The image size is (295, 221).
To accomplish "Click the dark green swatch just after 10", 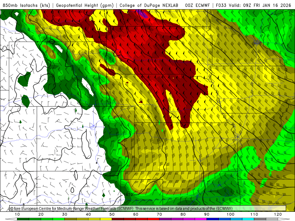I will pos(23,219).
